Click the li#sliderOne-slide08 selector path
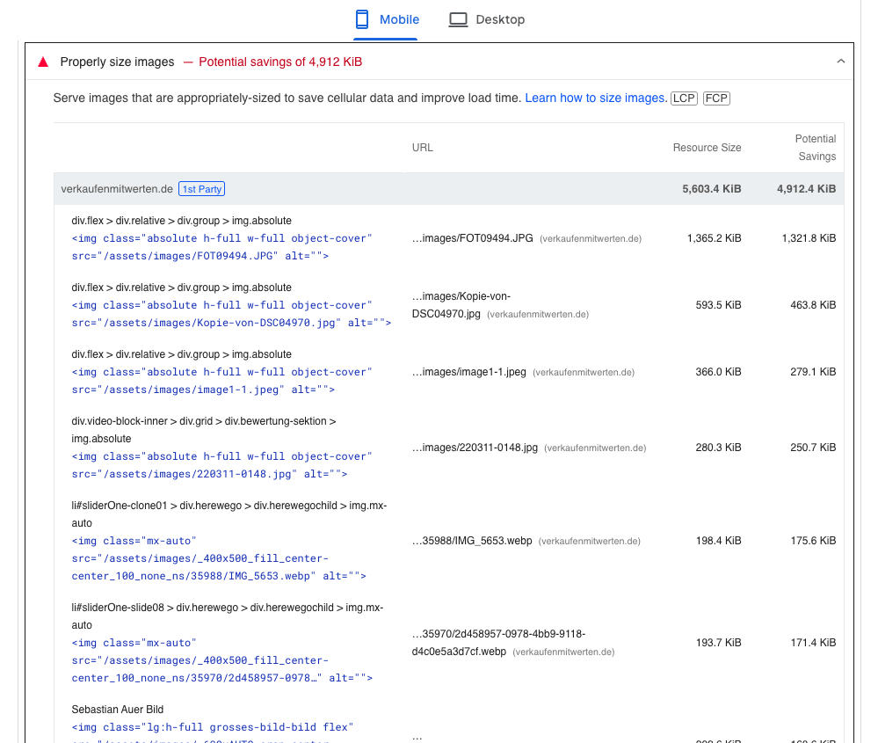 click(228, 616)
